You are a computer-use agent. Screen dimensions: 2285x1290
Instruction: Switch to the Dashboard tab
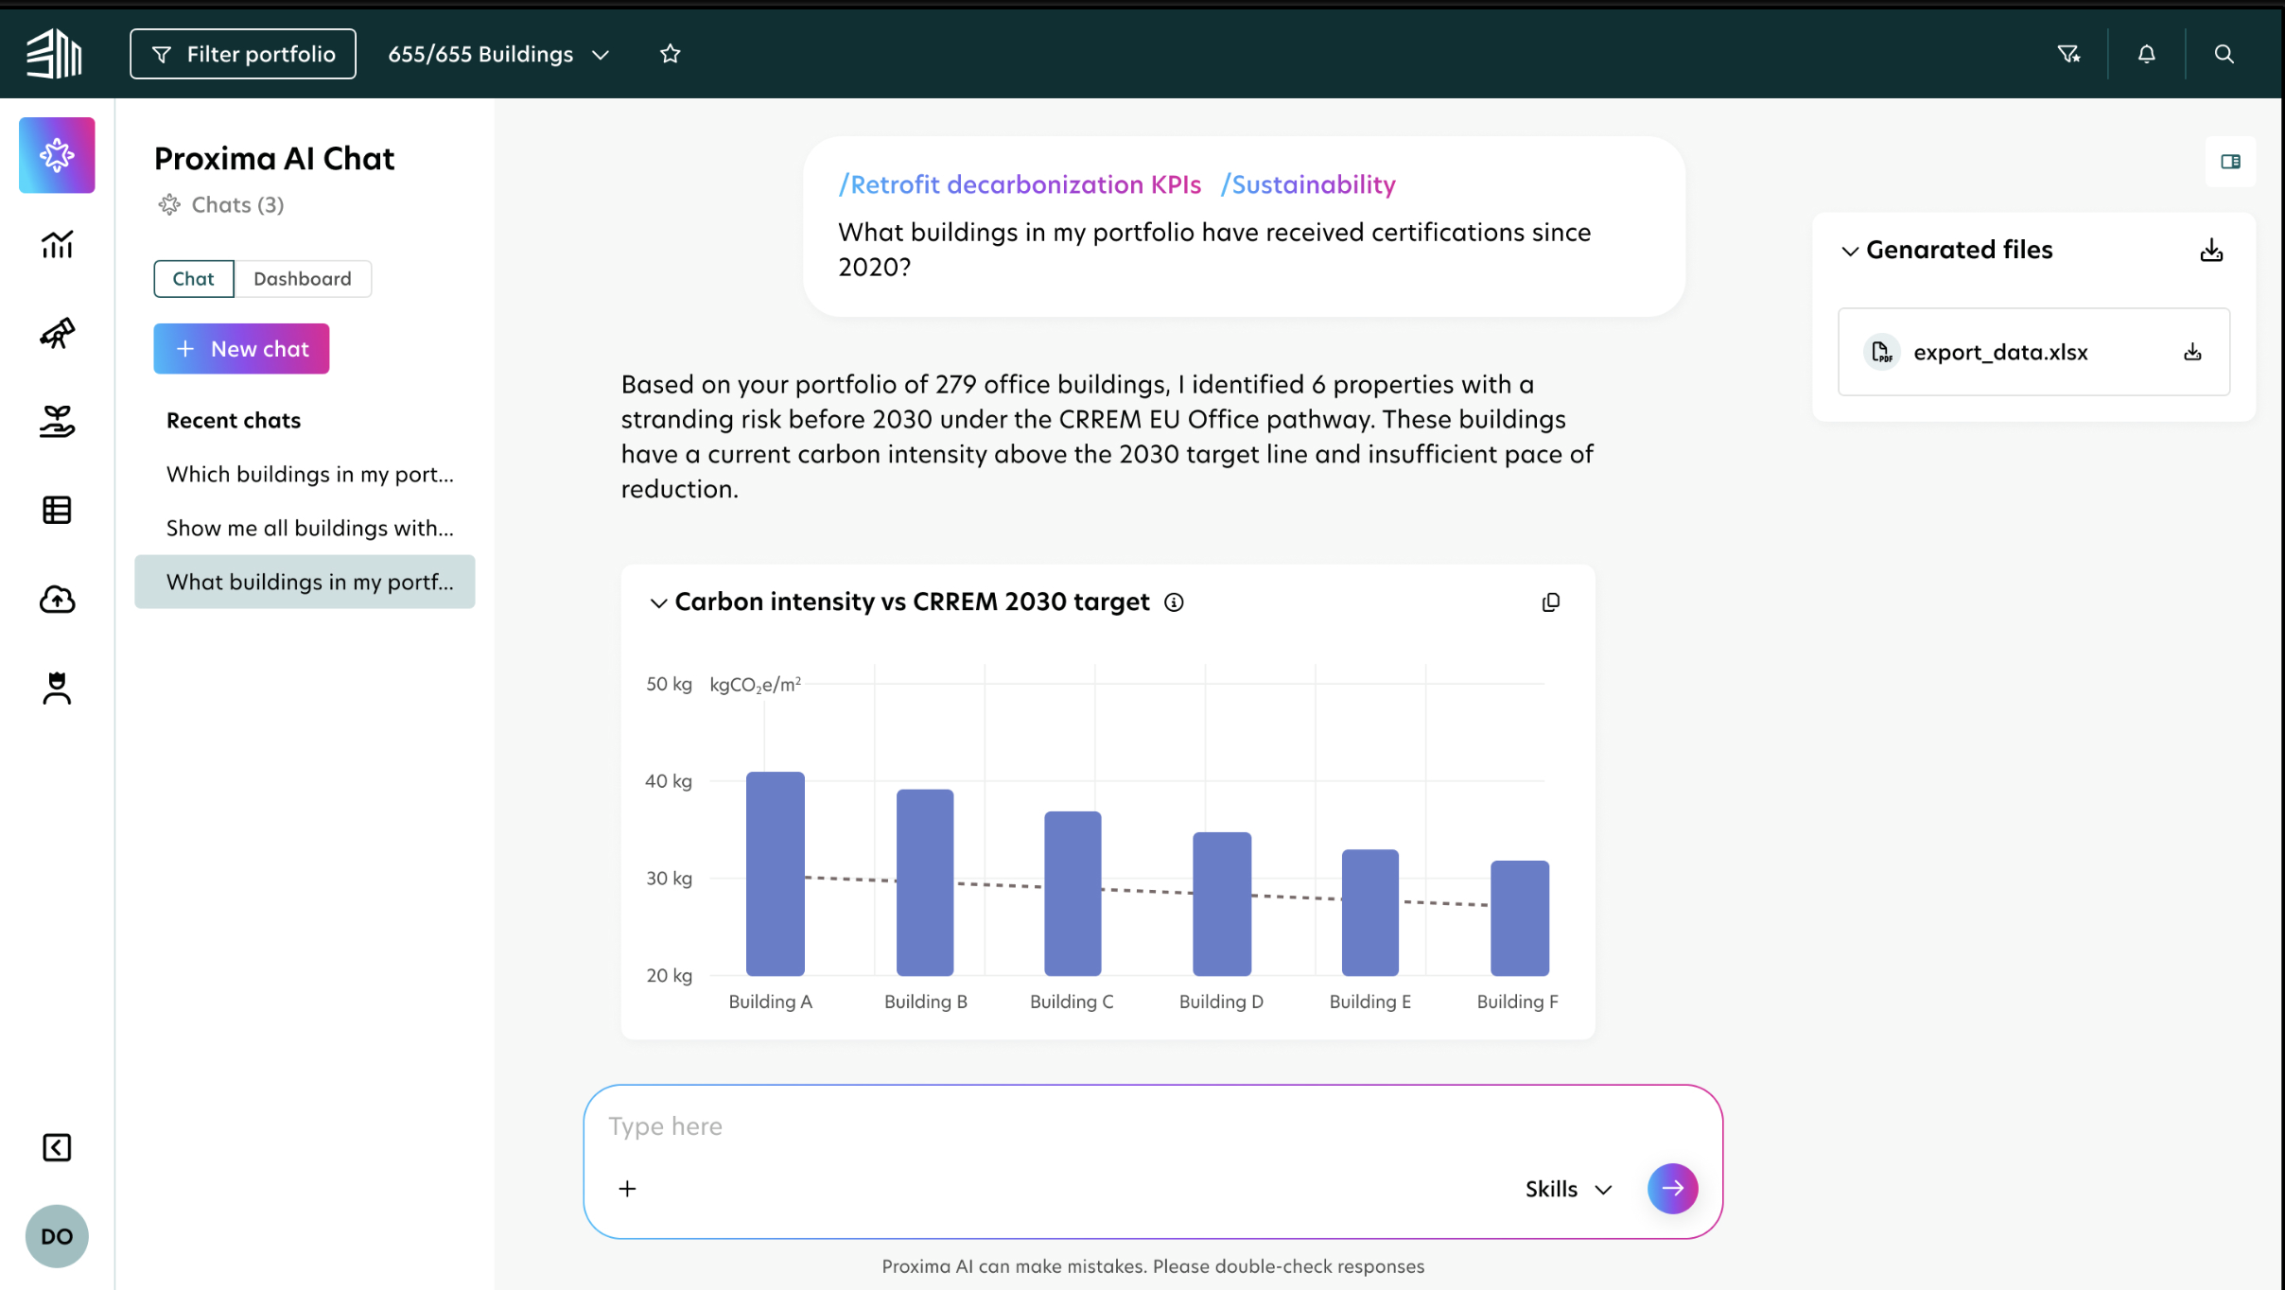(x=303, y=279)
